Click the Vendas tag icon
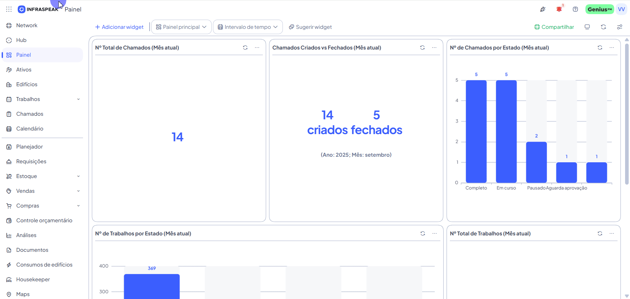 click(x=9, y=191)
